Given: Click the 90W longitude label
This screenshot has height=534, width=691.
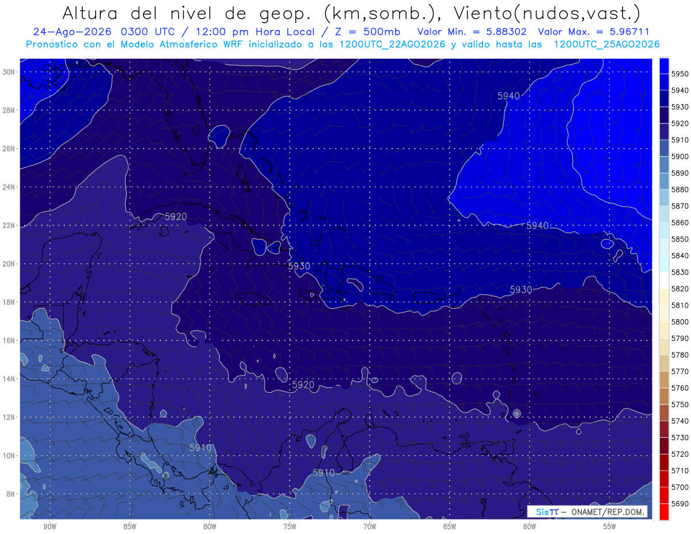Looking at the screenshot, I should [x=50, y=527].
